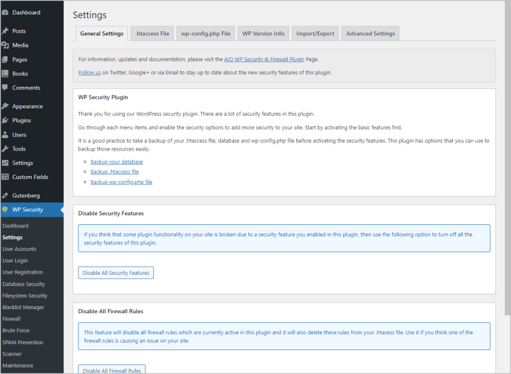This screenshot has height=374, width=511.
Task: Open the Scanner submenu item
Action: pos(12,354)
